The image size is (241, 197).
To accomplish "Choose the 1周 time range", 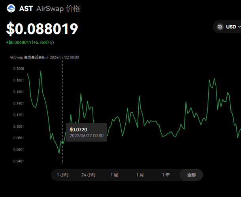I will tap(114, 175).
